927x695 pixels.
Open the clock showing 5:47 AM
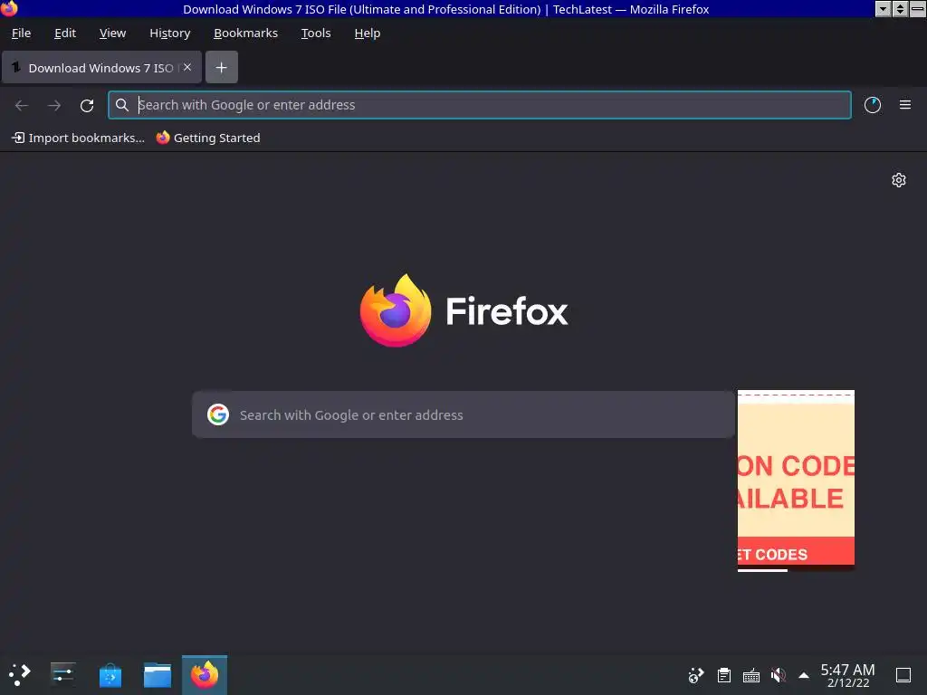(x=847, y=675)
